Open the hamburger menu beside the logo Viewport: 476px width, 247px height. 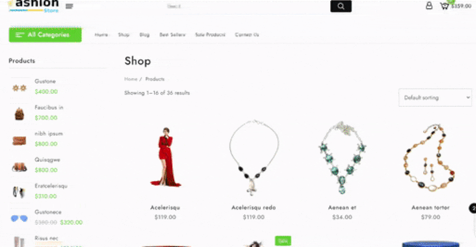point(69,6)
